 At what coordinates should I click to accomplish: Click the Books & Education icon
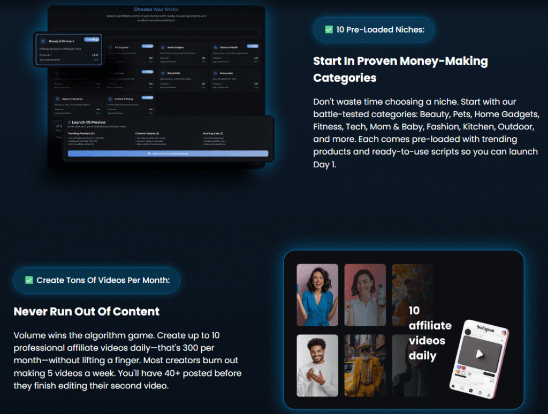point(57,99)
